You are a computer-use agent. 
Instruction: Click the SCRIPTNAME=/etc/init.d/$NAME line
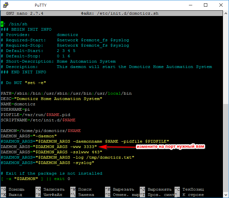click(x=38, y=120)
